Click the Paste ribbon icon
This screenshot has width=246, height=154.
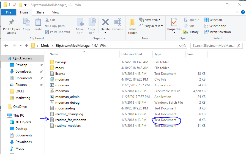click(38, 22)
